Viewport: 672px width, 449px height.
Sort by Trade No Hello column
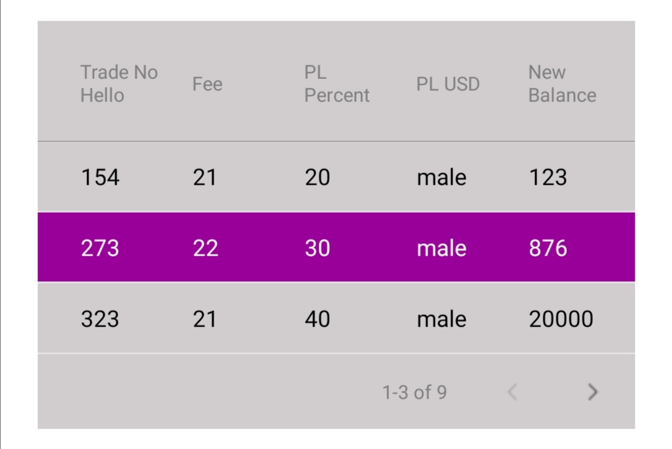tap(119, 84)
